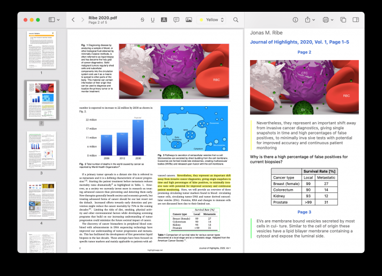Click the copy annotations icon
Viewport: 382px width, 276px height.
[343, 20]
